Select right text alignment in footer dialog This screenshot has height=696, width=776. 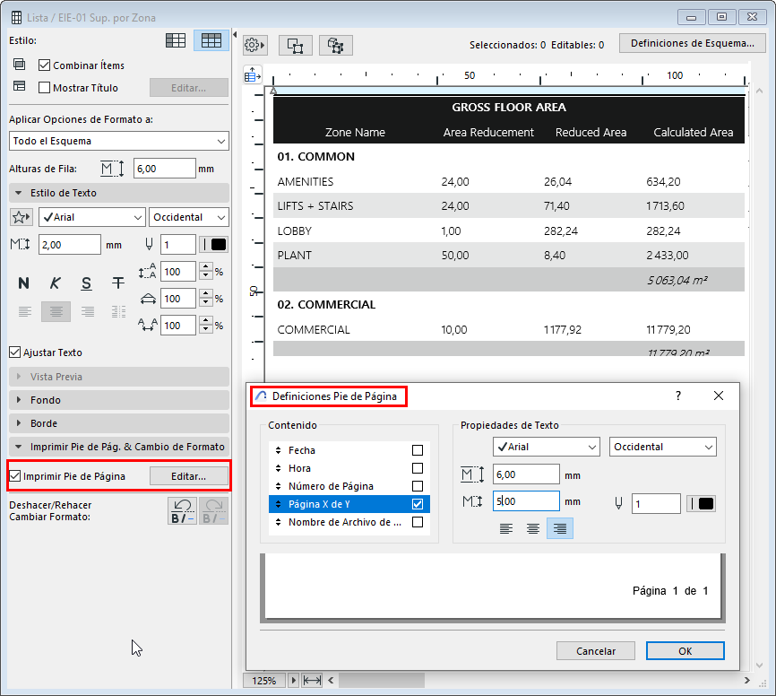(560, 529)
